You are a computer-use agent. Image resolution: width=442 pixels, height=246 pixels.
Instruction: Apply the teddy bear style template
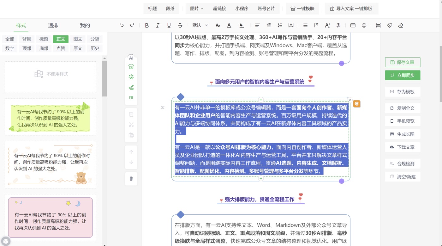coord(51,165)
